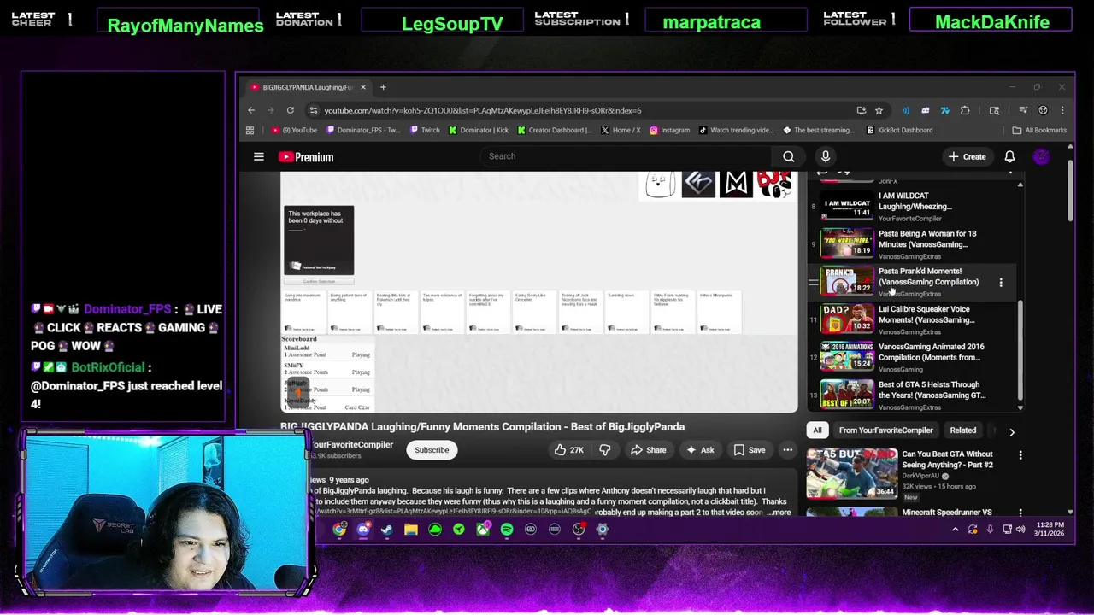Open the Home / X bookmark

pyautogui.click(x=621, y=131)
